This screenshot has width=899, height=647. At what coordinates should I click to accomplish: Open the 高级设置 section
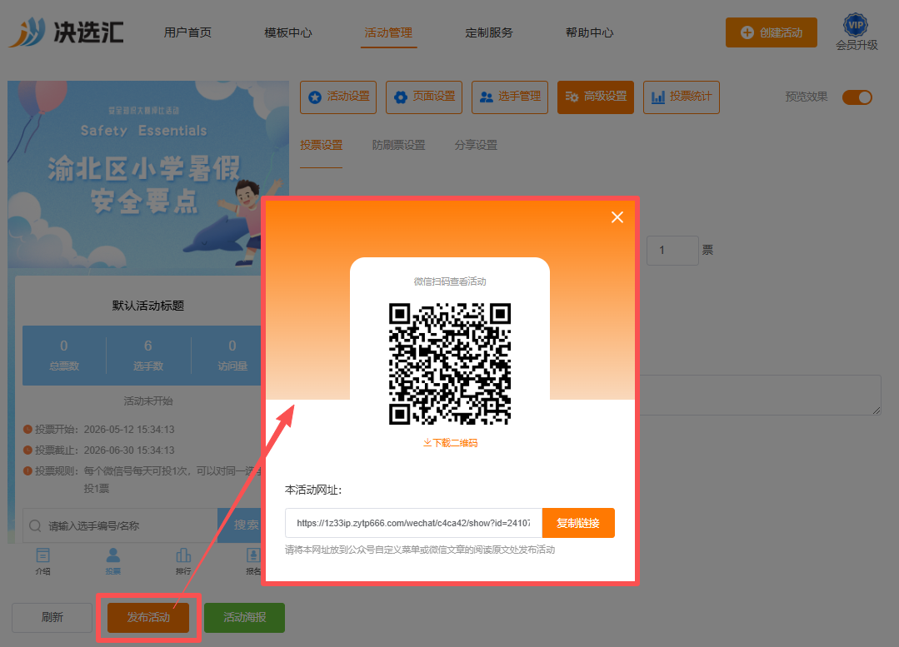596,97
